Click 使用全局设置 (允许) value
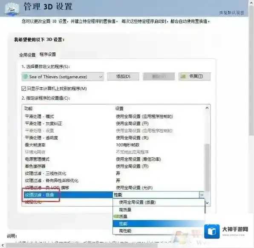The image size is (254, 248). [134, 188]
